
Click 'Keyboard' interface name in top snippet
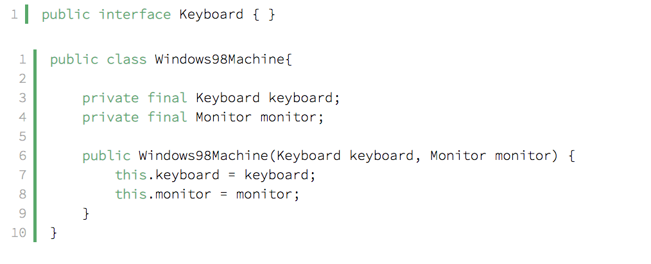tap(211, 15)
